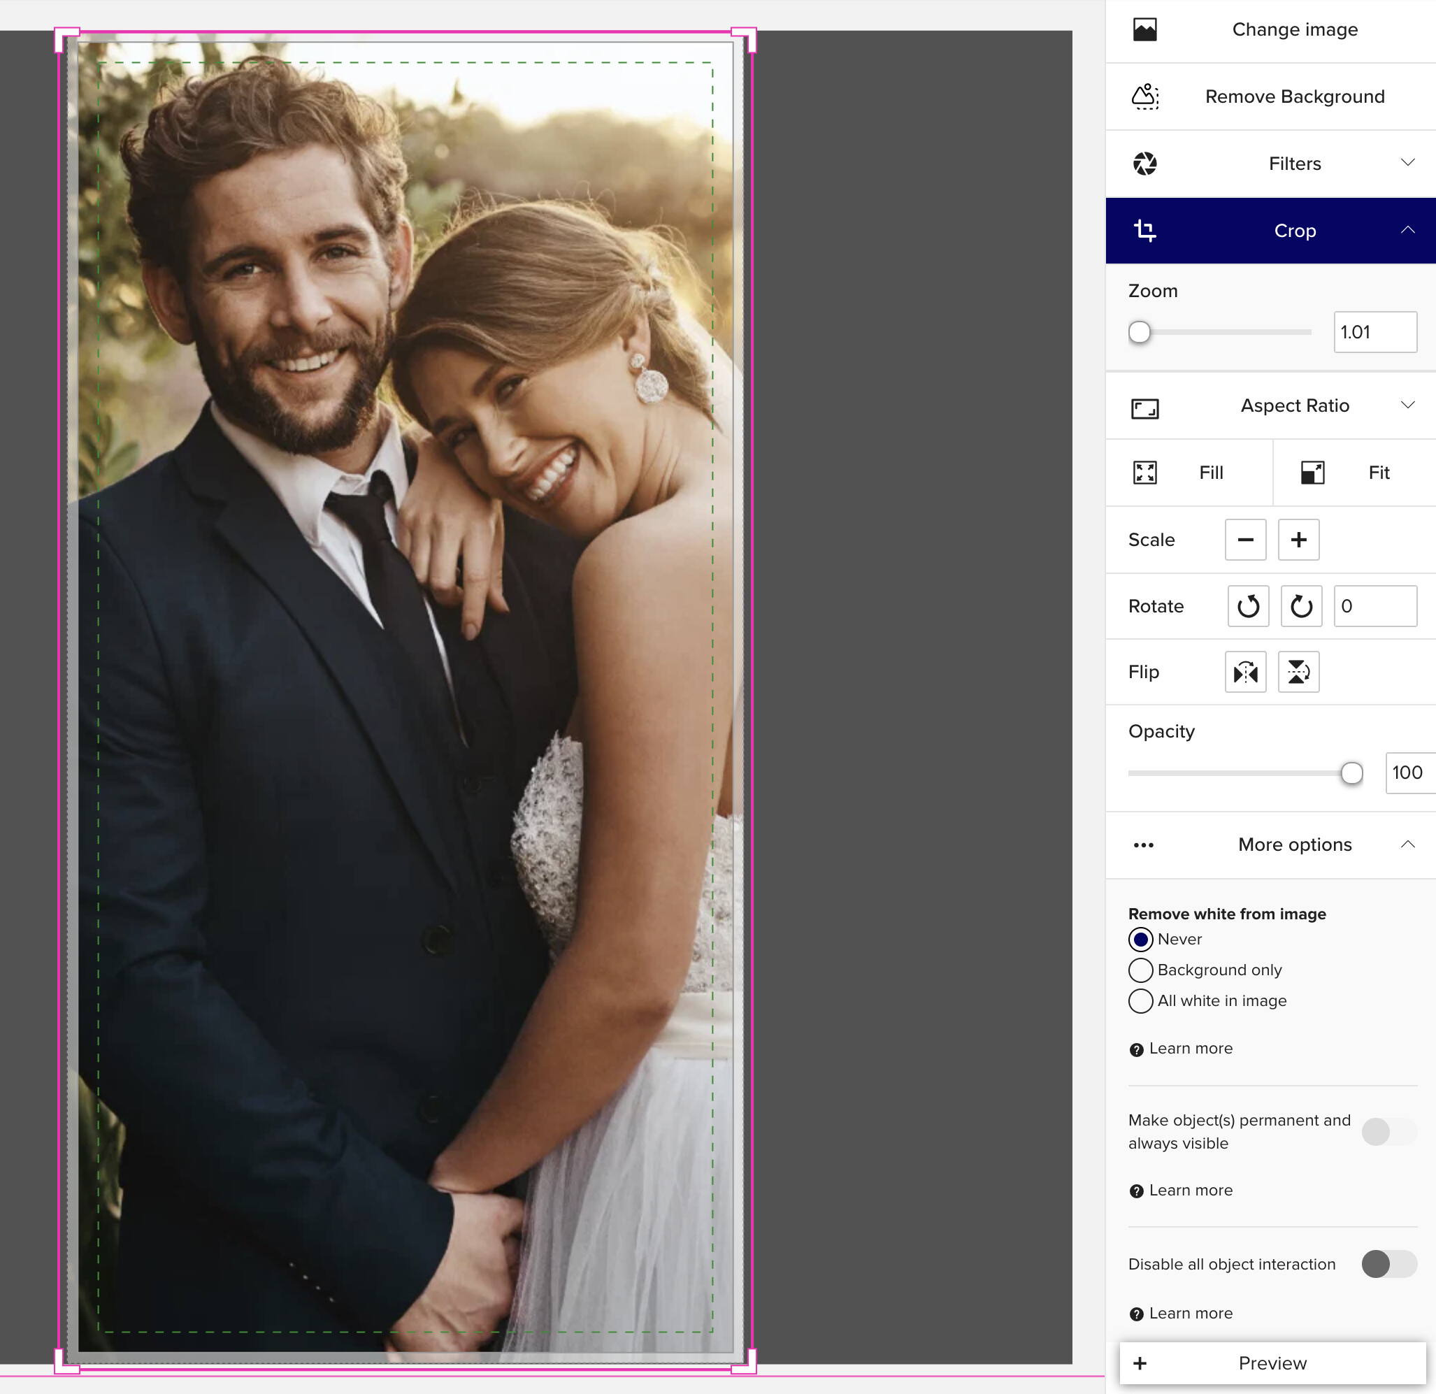Click the Crop tool icon
This screenshot has width=1436, height=1394.
click(1144, 231)
